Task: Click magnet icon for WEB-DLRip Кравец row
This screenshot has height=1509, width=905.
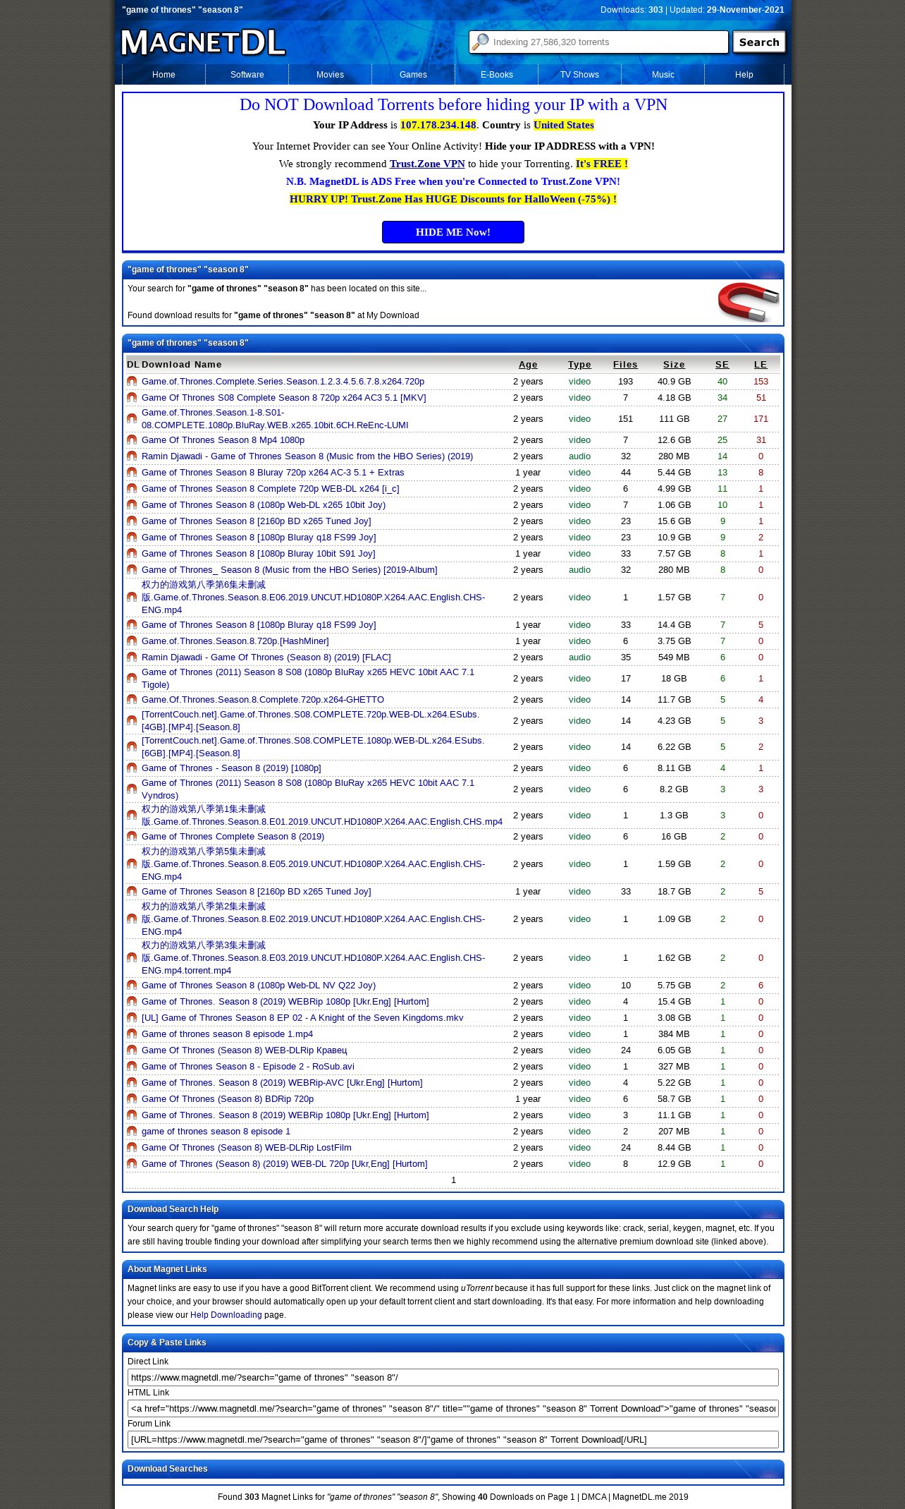Action: point(132,1050)
